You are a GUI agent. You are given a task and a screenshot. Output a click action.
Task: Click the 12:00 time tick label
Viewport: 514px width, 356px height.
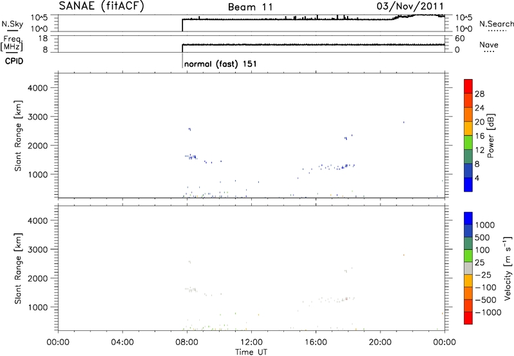251,343
